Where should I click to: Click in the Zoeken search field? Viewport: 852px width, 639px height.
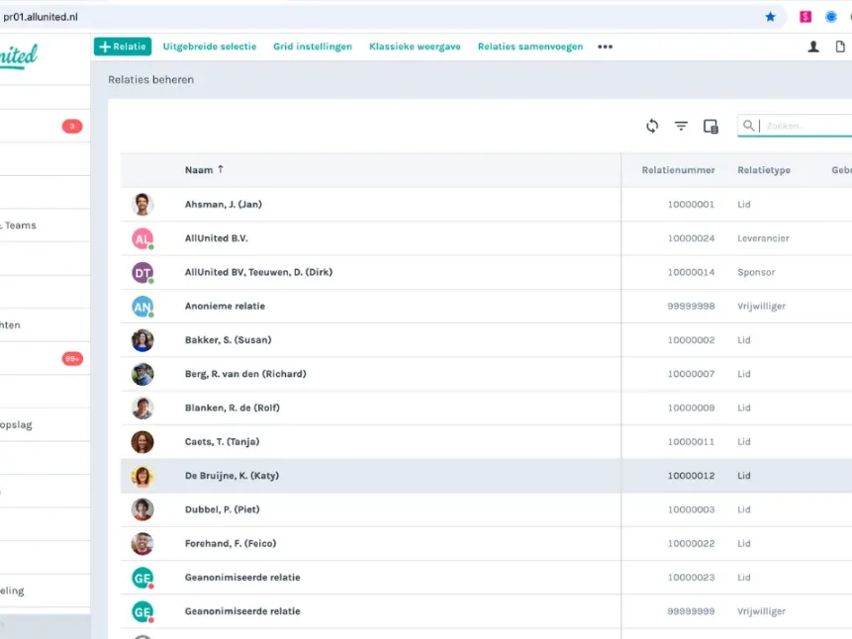tap(804, 126)
